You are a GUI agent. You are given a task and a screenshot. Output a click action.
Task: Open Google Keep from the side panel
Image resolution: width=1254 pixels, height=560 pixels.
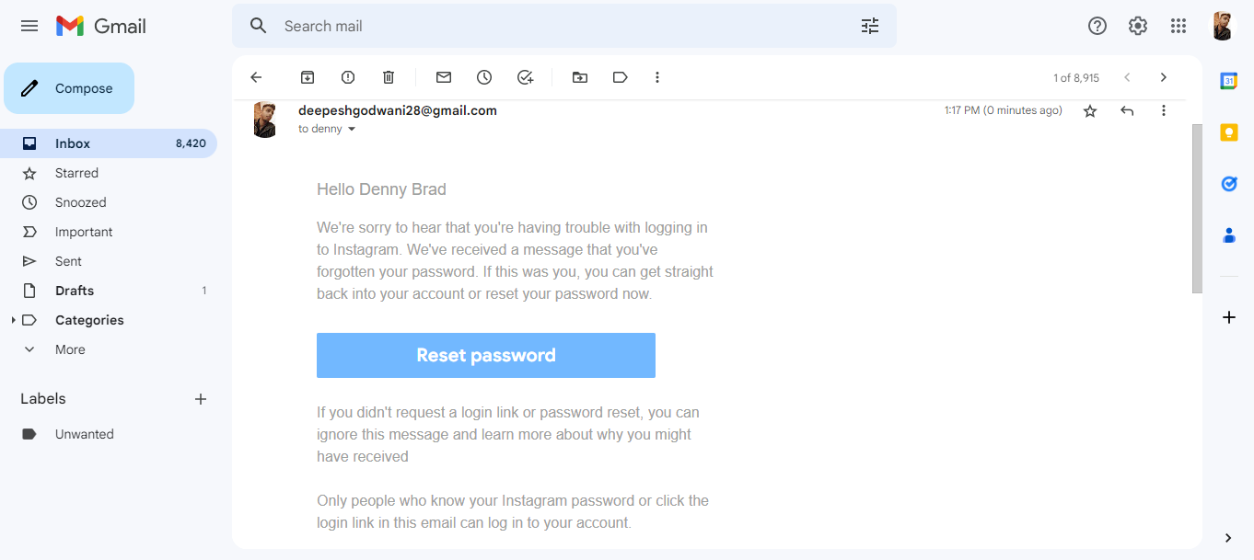pos(1228,132)
